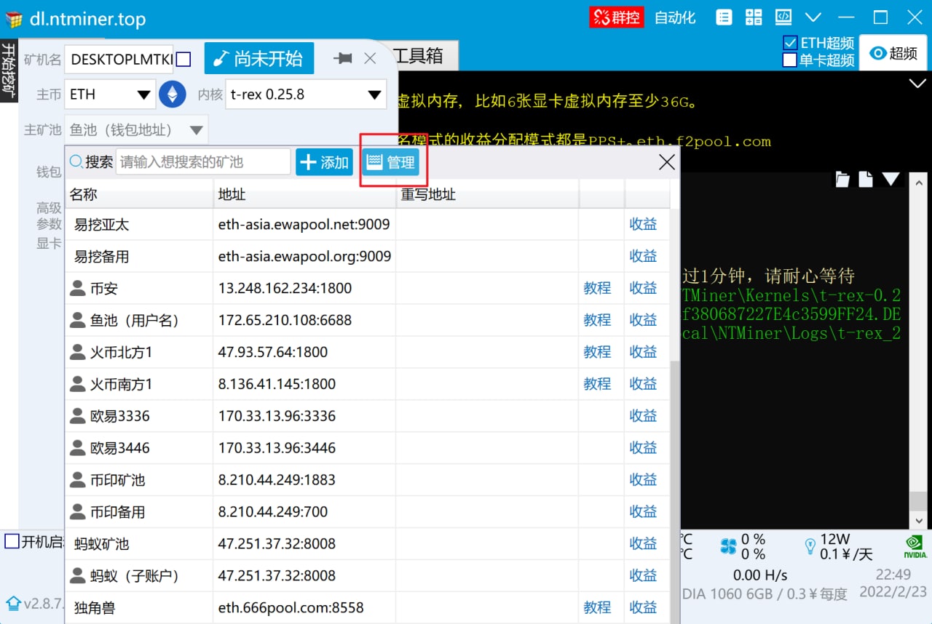The width and height of the screenshot is (932, 624).
Task: Click the red 群控 group control button
Action: pyautogui.click(x=616, y=17)
